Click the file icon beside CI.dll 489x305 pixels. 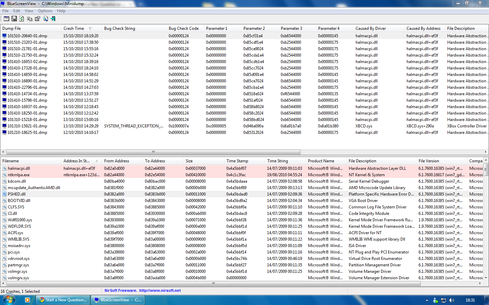coord(4,213)
